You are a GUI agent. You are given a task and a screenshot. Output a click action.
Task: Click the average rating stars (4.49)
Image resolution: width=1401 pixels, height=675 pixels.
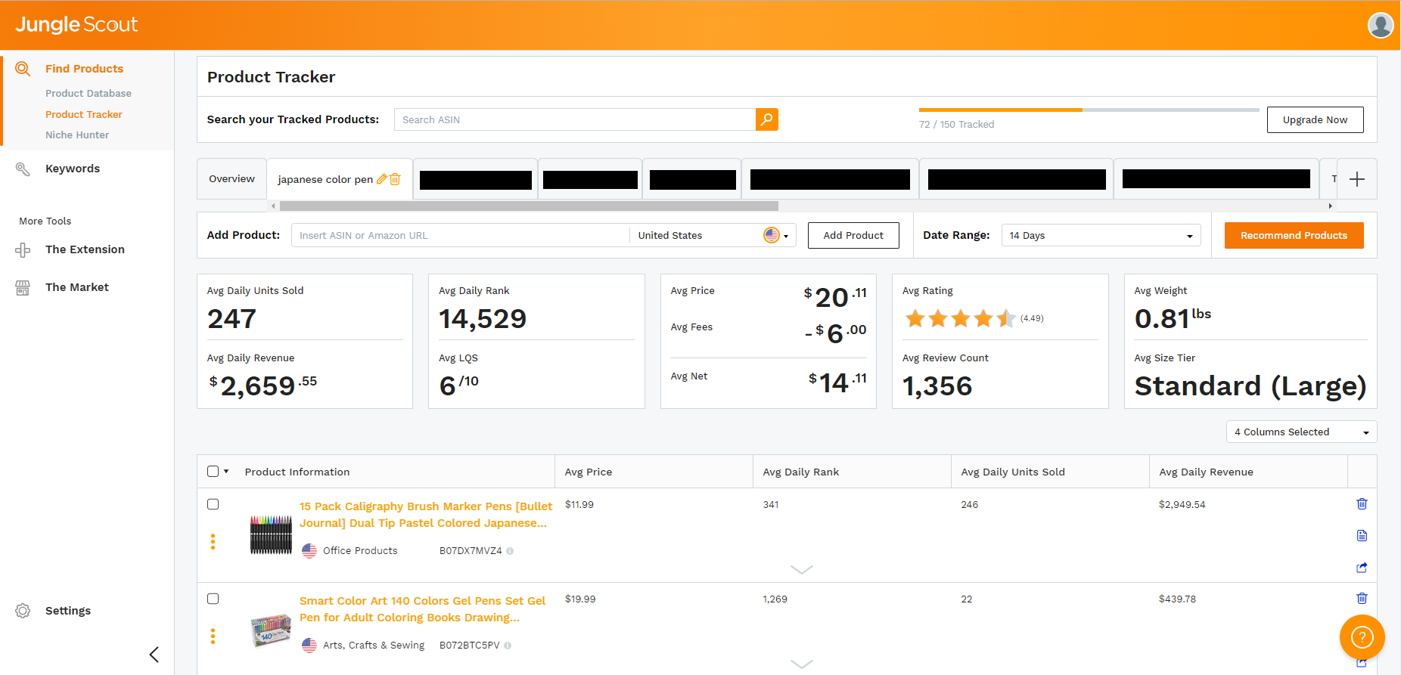(x=961, y=318)
